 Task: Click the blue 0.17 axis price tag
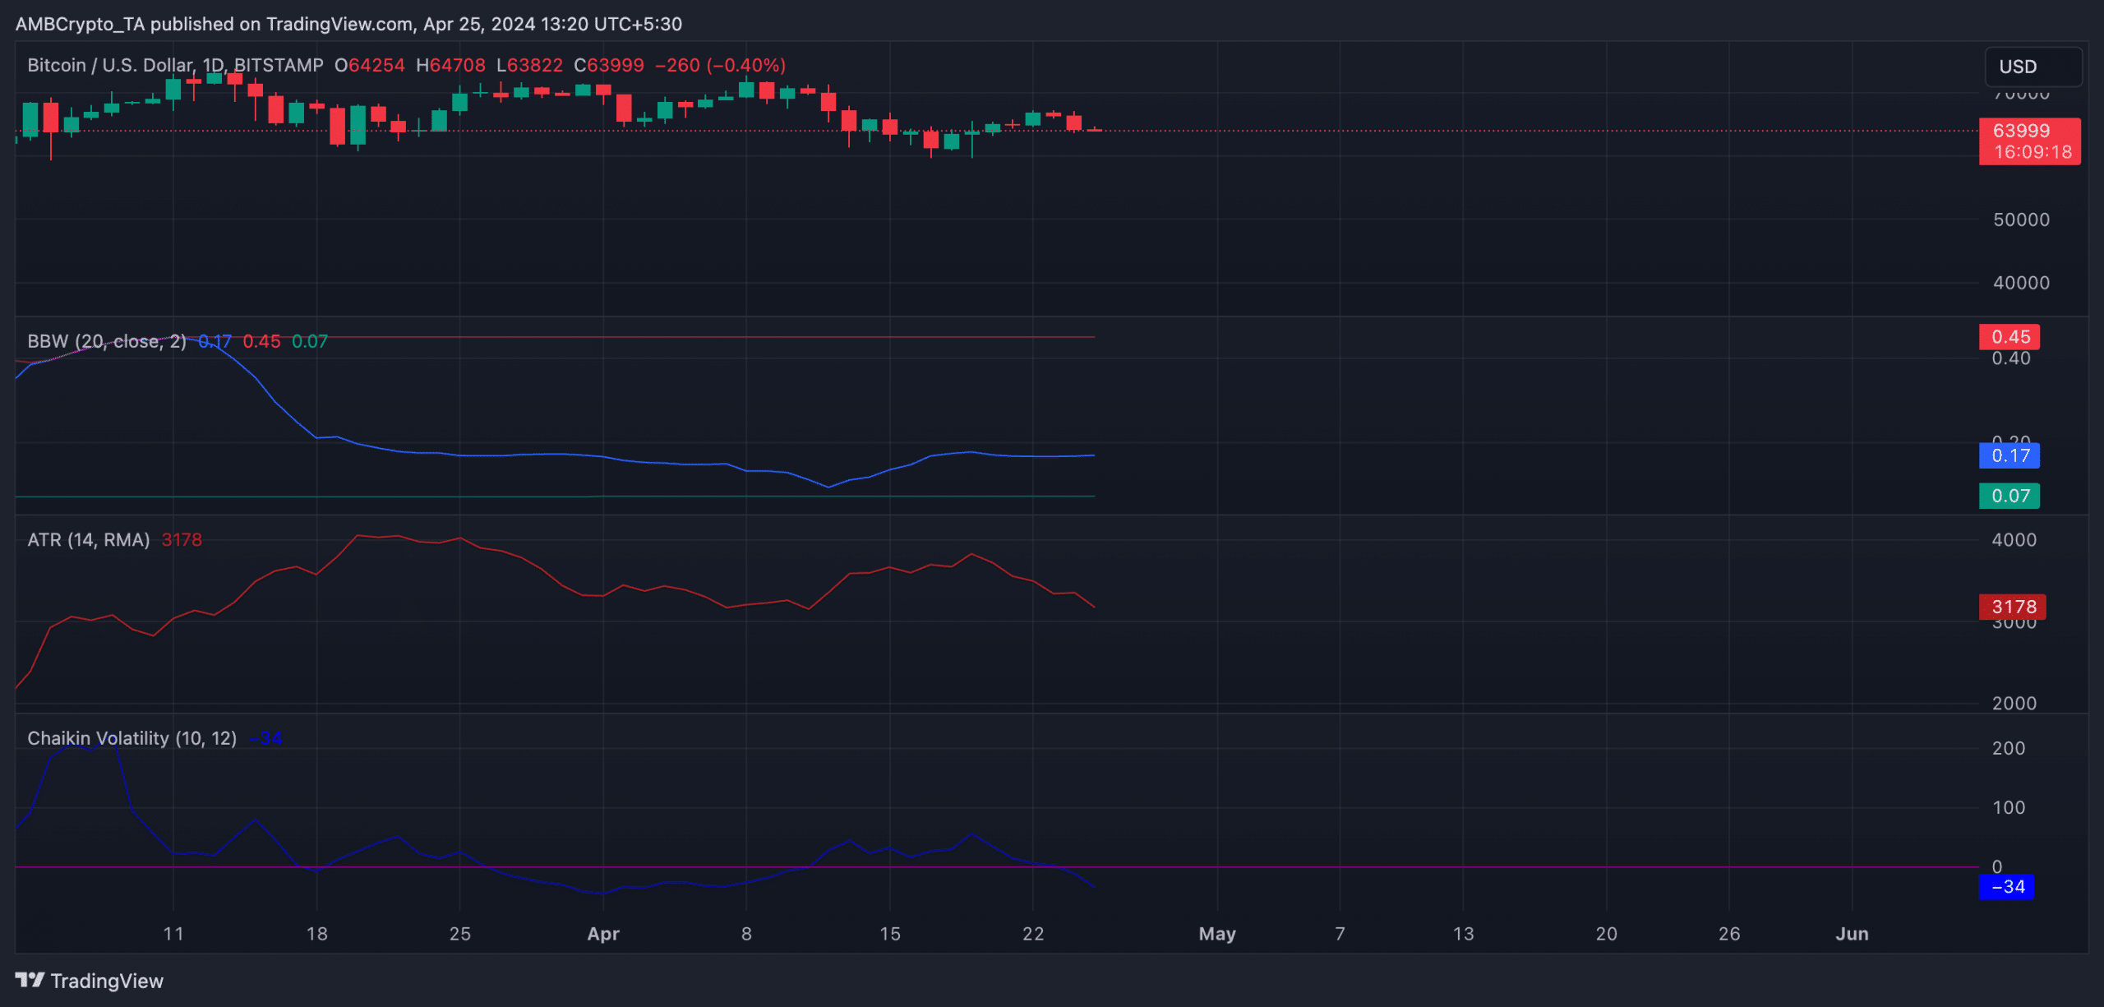[2009, 455]
